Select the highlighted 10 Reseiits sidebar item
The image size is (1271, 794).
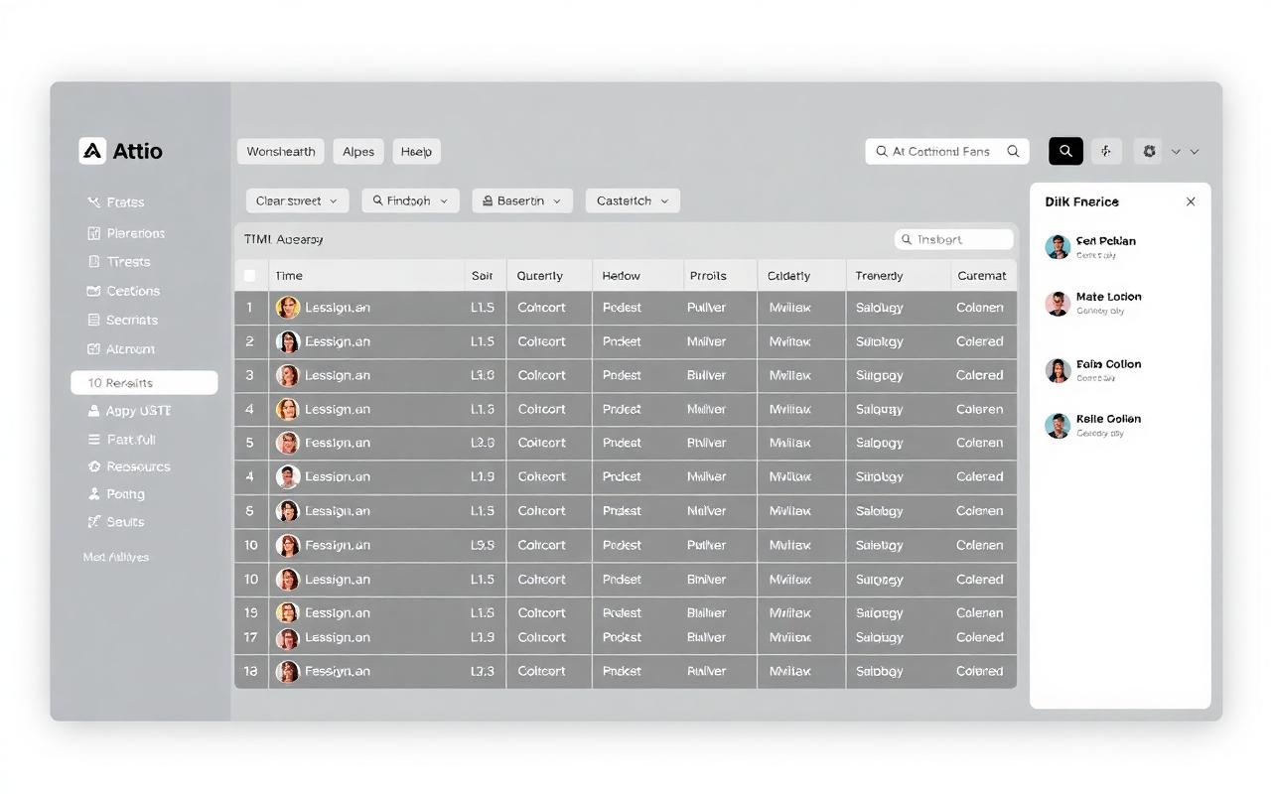tap(144, 383)
